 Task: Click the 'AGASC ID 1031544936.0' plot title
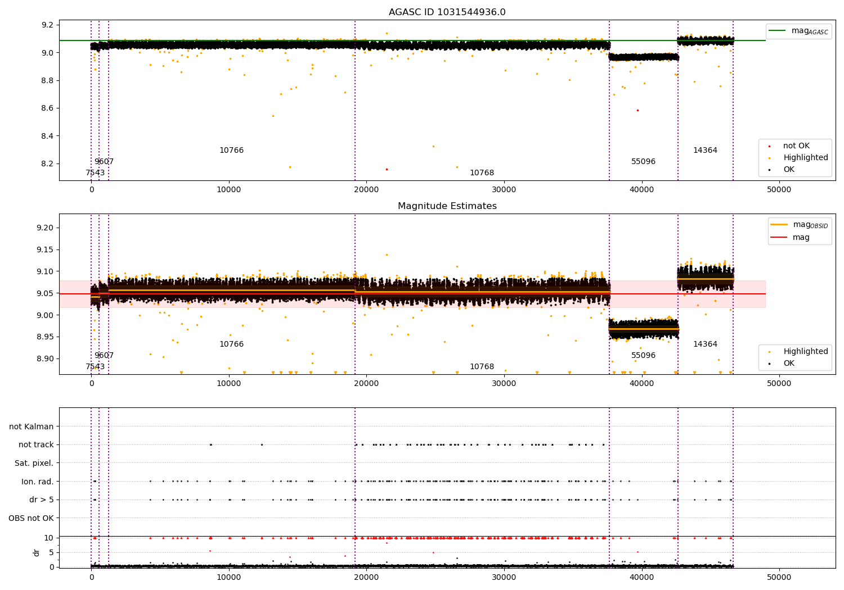pos(447,12)
